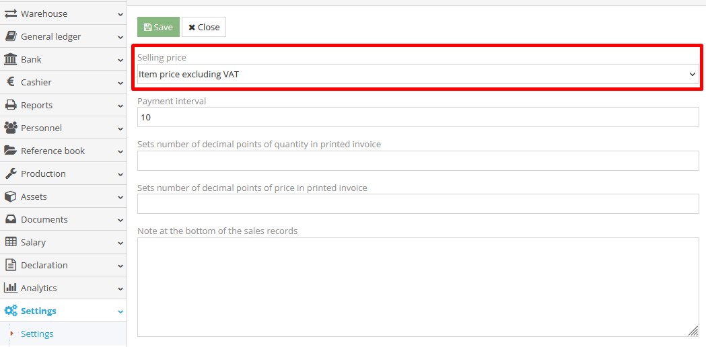Open the Selling price dropdown
Screen dimensions: 706x347
(417, 75)
